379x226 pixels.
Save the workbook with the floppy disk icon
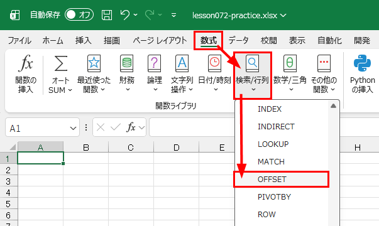coord(107,15)
